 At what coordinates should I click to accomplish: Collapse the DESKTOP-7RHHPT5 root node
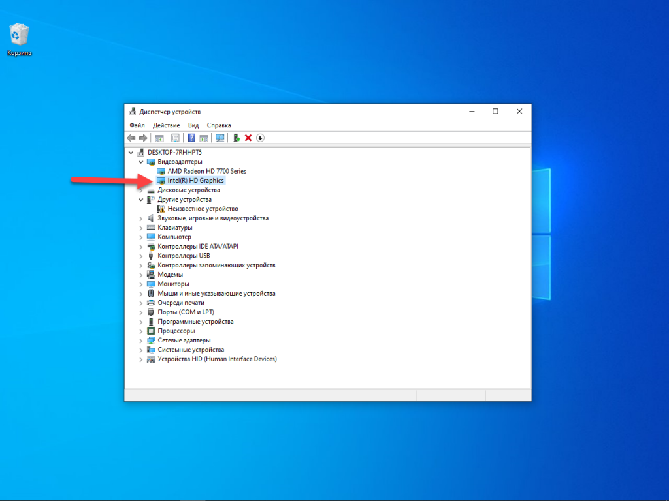[131, 152]
